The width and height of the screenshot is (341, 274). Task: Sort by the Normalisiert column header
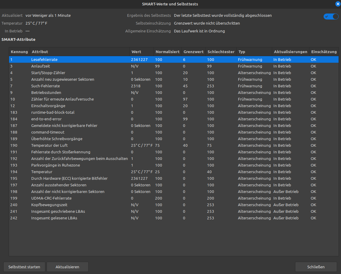click(x=167, y=52)
